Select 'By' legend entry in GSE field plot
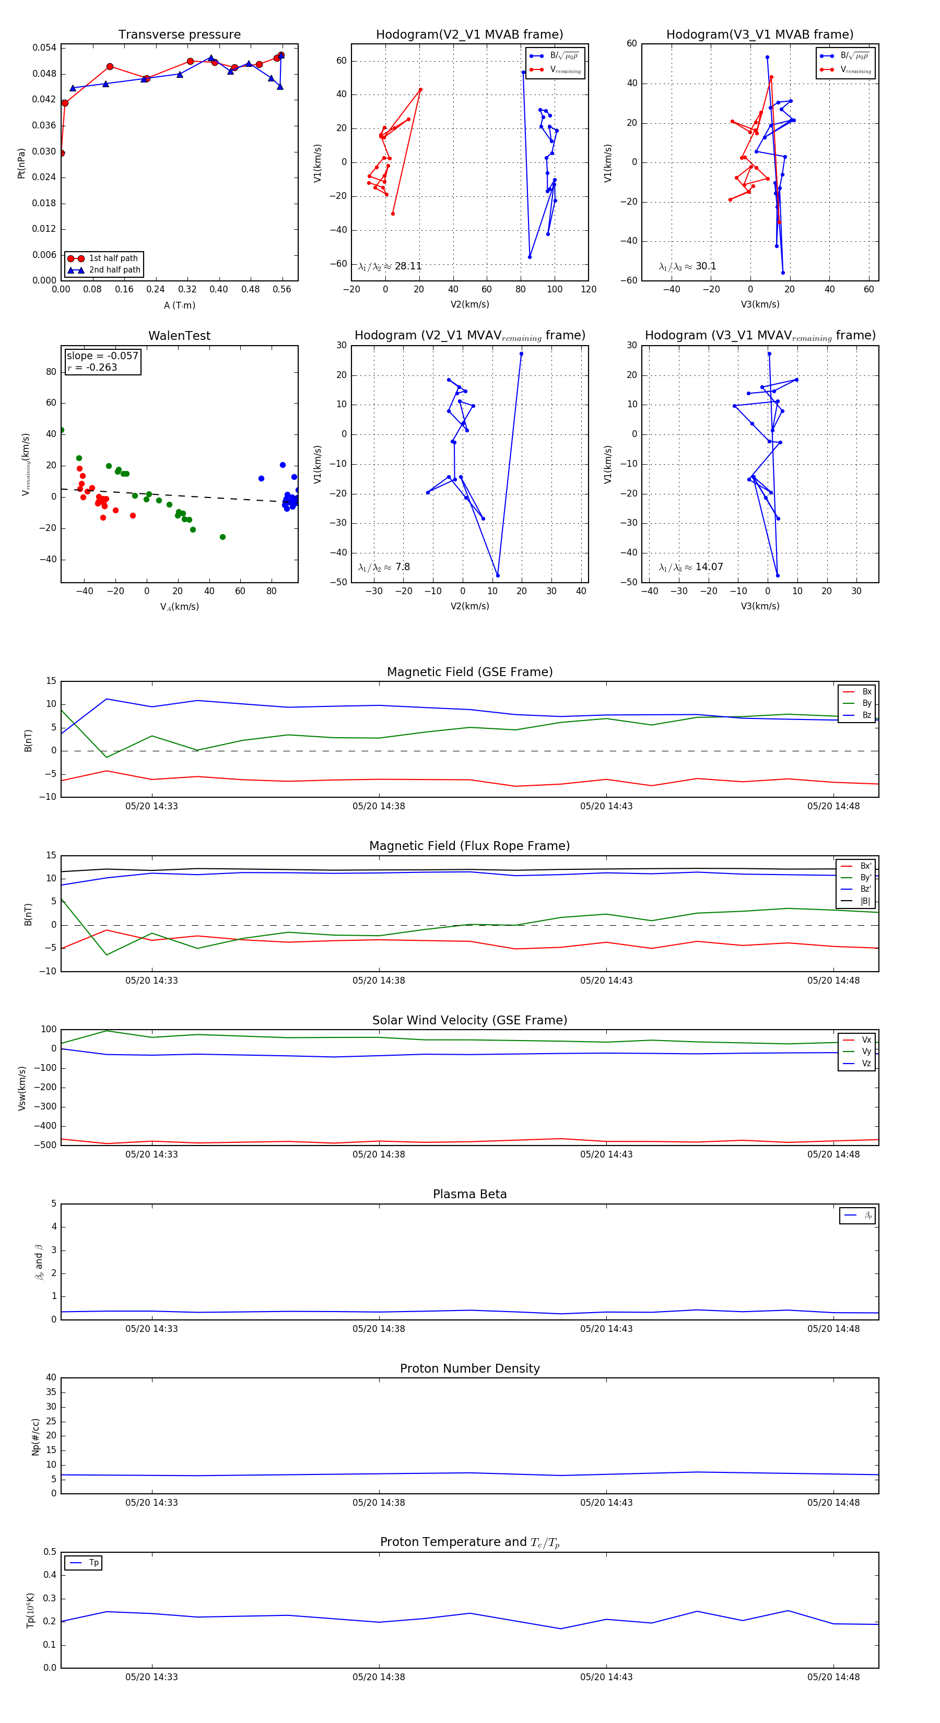Screen dimensions: 940x1723 tap(857, 703)
